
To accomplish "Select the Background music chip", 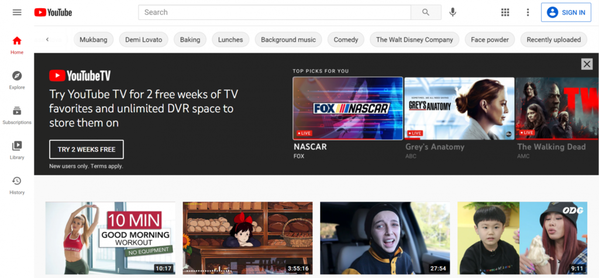I will pyautogui.click(x=288, y=39).
